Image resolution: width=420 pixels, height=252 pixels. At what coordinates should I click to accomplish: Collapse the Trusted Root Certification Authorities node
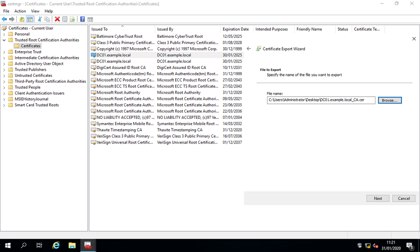pos(3,40)
